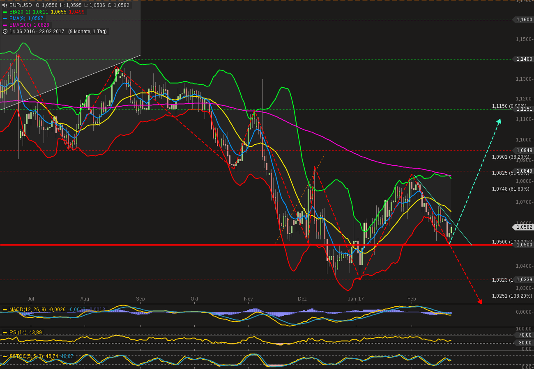Click the blue EMA(9) color marker
This screenshot has height=369, width=534.
(5, 18)
